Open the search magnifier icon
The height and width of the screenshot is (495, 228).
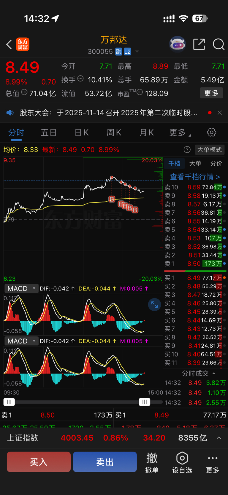[218, 44]
